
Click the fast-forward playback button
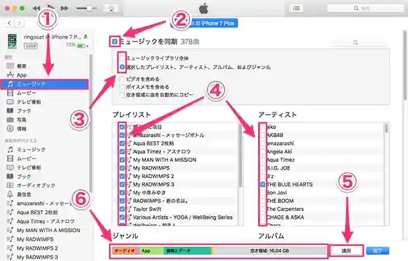click(x=64, y=8)
